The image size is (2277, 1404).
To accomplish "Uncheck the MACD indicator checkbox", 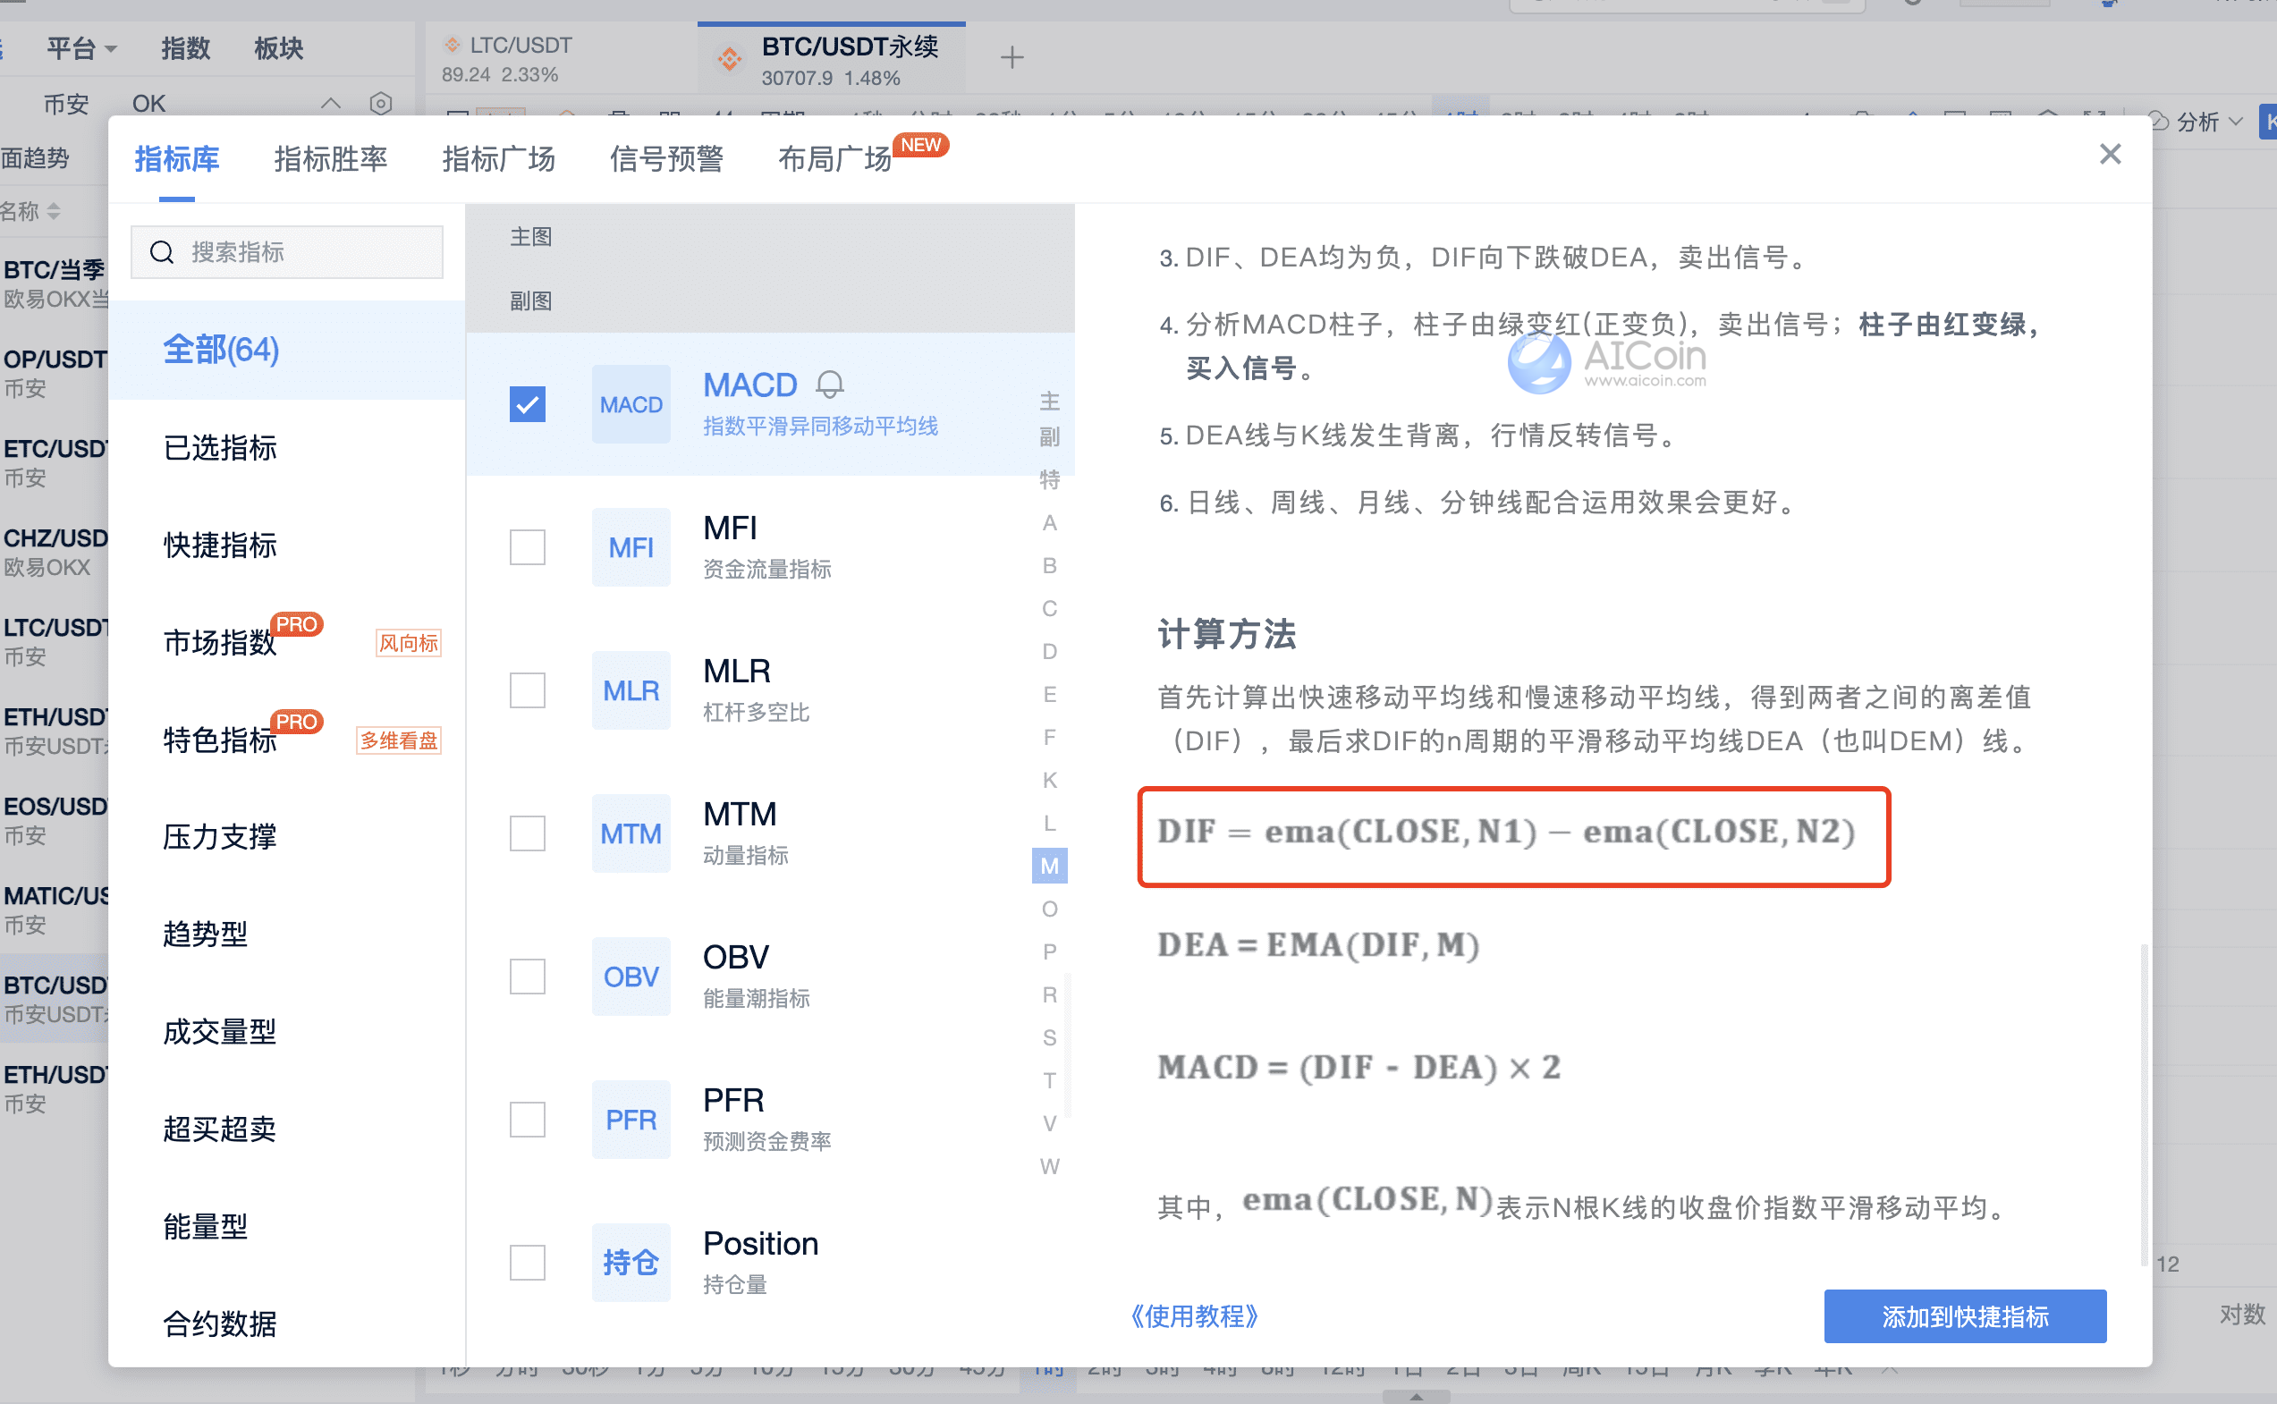I will click(x=528, y=404).
